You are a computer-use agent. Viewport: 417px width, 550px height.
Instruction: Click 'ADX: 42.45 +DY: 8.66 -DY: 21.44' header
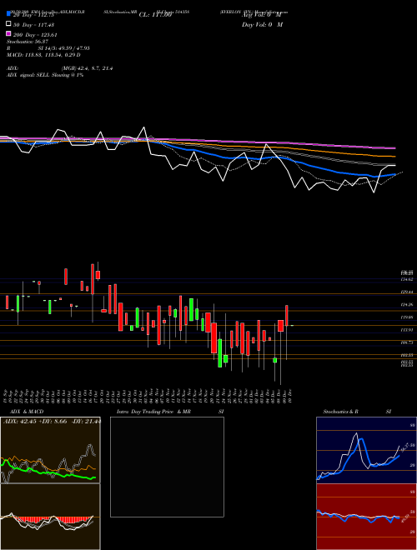tap(52, 422)
